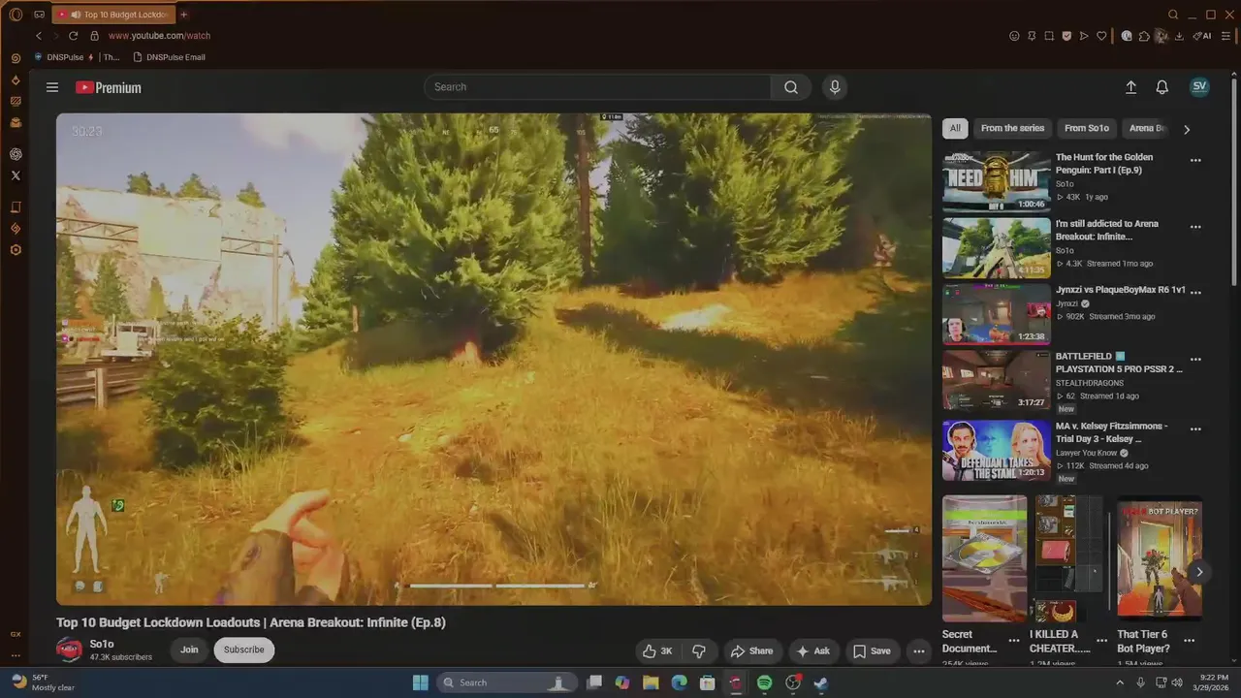Viewport: 1241px width, 698px height.
Task: Open options for Jynxzi vs PlaqueBoyMax video
Action: 1195,292
